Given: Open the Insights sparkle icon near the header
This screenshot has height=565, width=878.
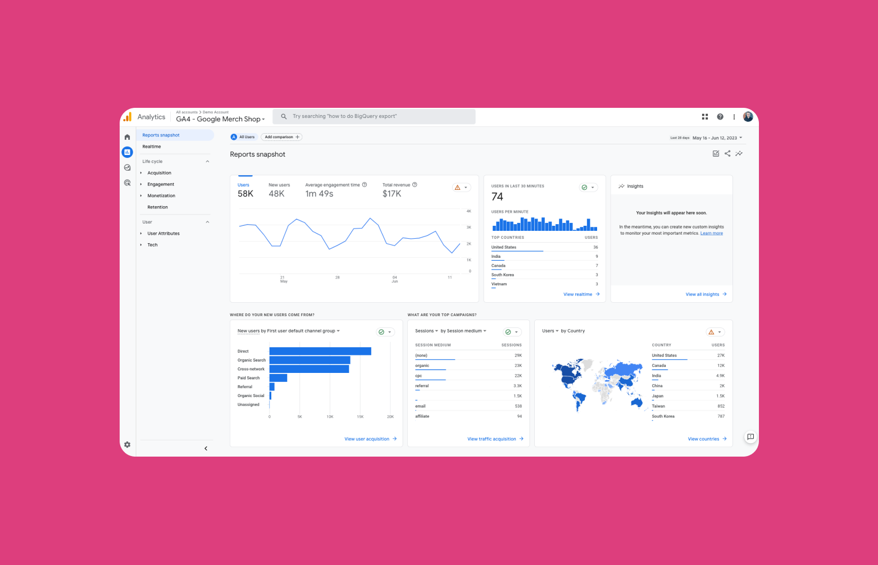Looking at the screenshot, I should [x=739, y=153].
